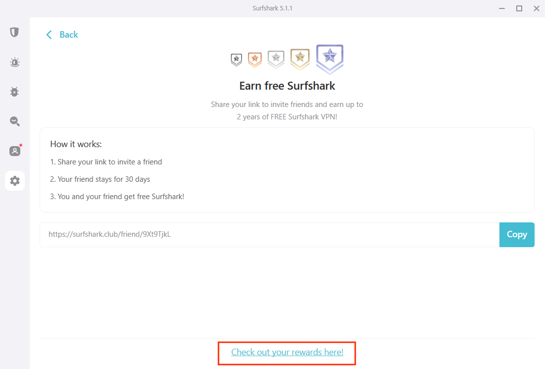Open the Settings gear in sidebar
This screenshot has width=545, height=369.
click(x=14, y=181)
